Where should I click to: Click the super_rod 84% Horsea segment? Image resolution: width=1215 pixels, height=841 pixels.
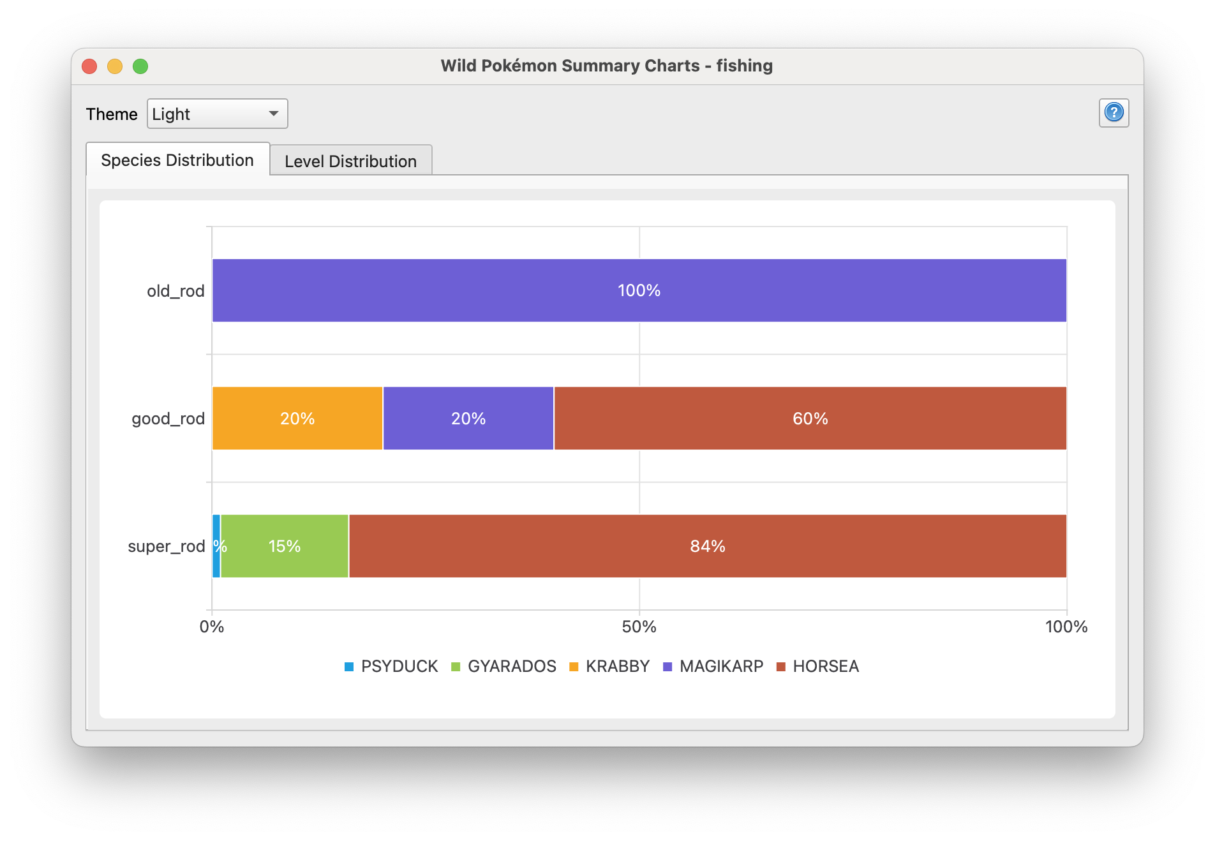pyautogui.click(x=708, y=546)
